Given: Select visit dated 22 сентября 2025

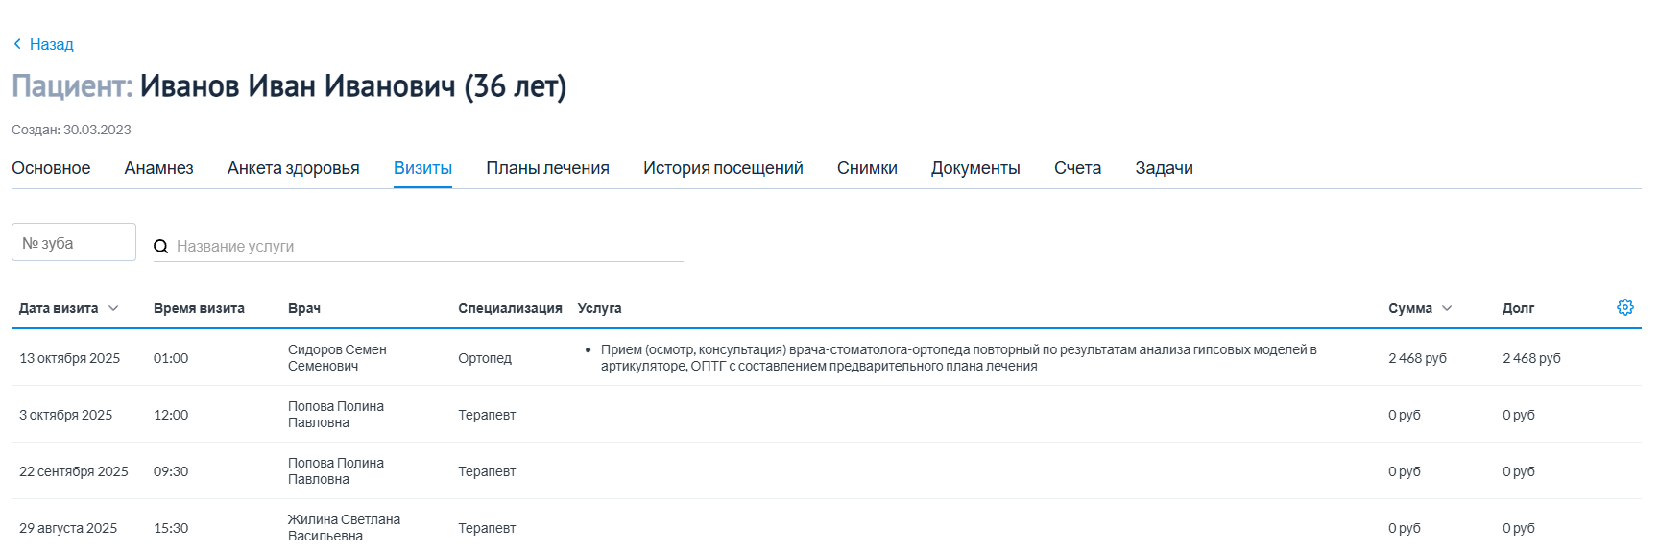Looking at the screenshot, I should 74,471.
